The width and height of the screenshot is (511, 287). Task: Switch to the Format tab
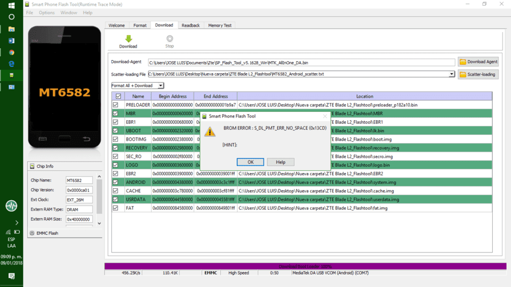[x=140, y=26]
